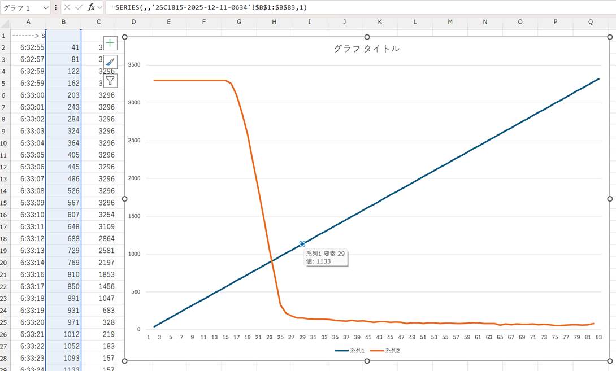This screenshot has height=371, width=616.
Task: Click the Select All corner triangle
Action: tap(6, 22)
